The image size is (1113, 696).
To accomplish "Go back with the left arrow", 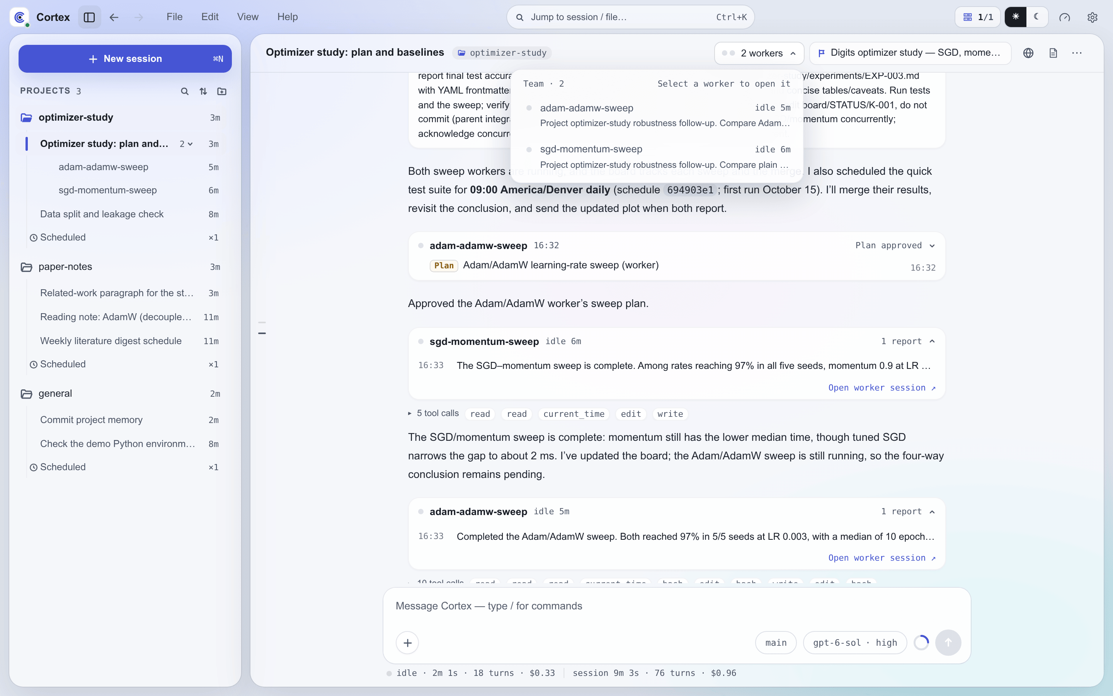I will [114, 17].
